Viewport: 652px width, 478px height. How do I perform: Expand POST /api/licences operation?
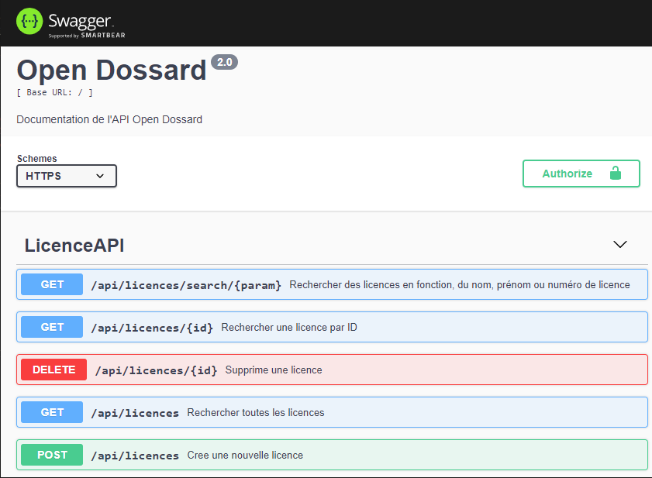pyautogui.click(x=332, y=455)
